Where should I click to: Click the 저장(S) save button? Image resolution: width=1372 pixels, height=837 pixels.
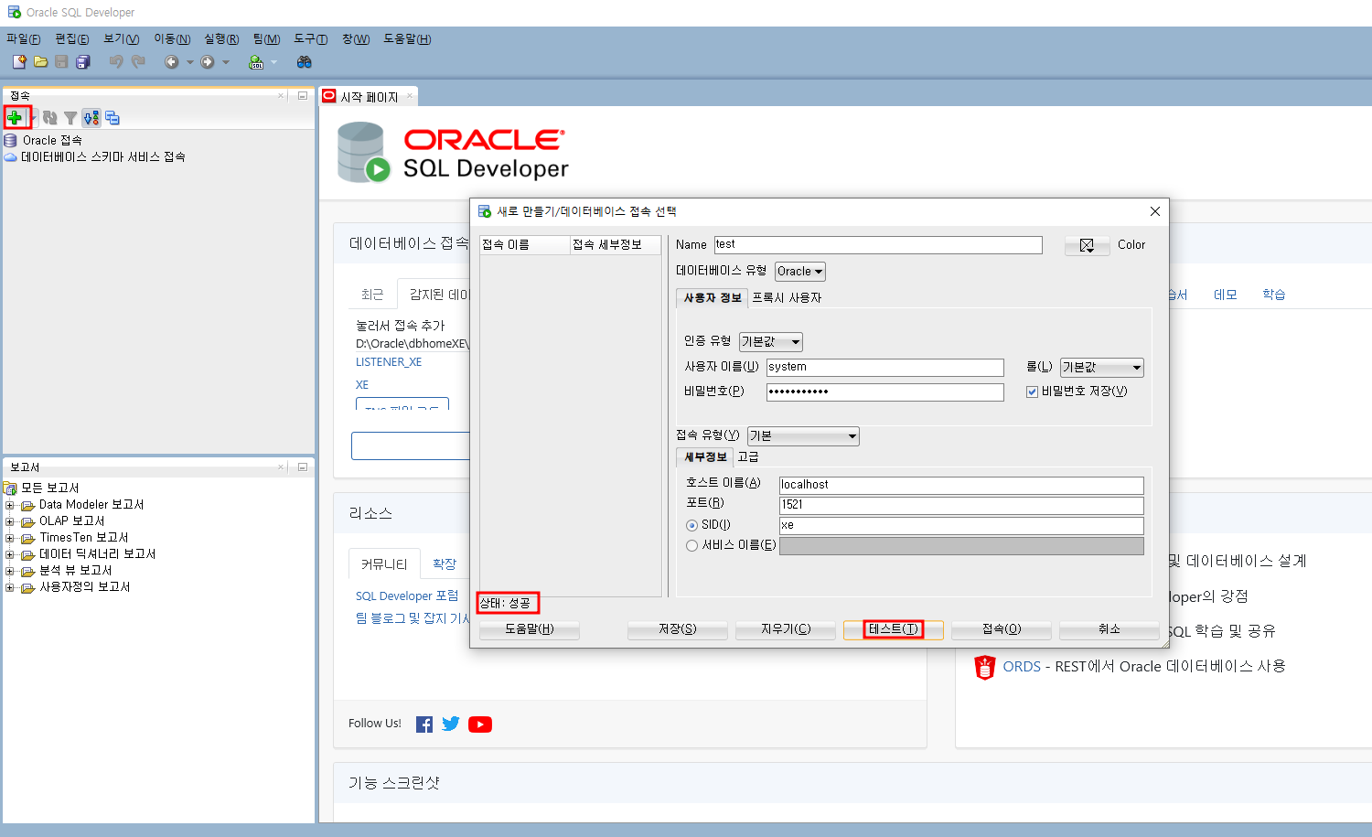[678, 629]
